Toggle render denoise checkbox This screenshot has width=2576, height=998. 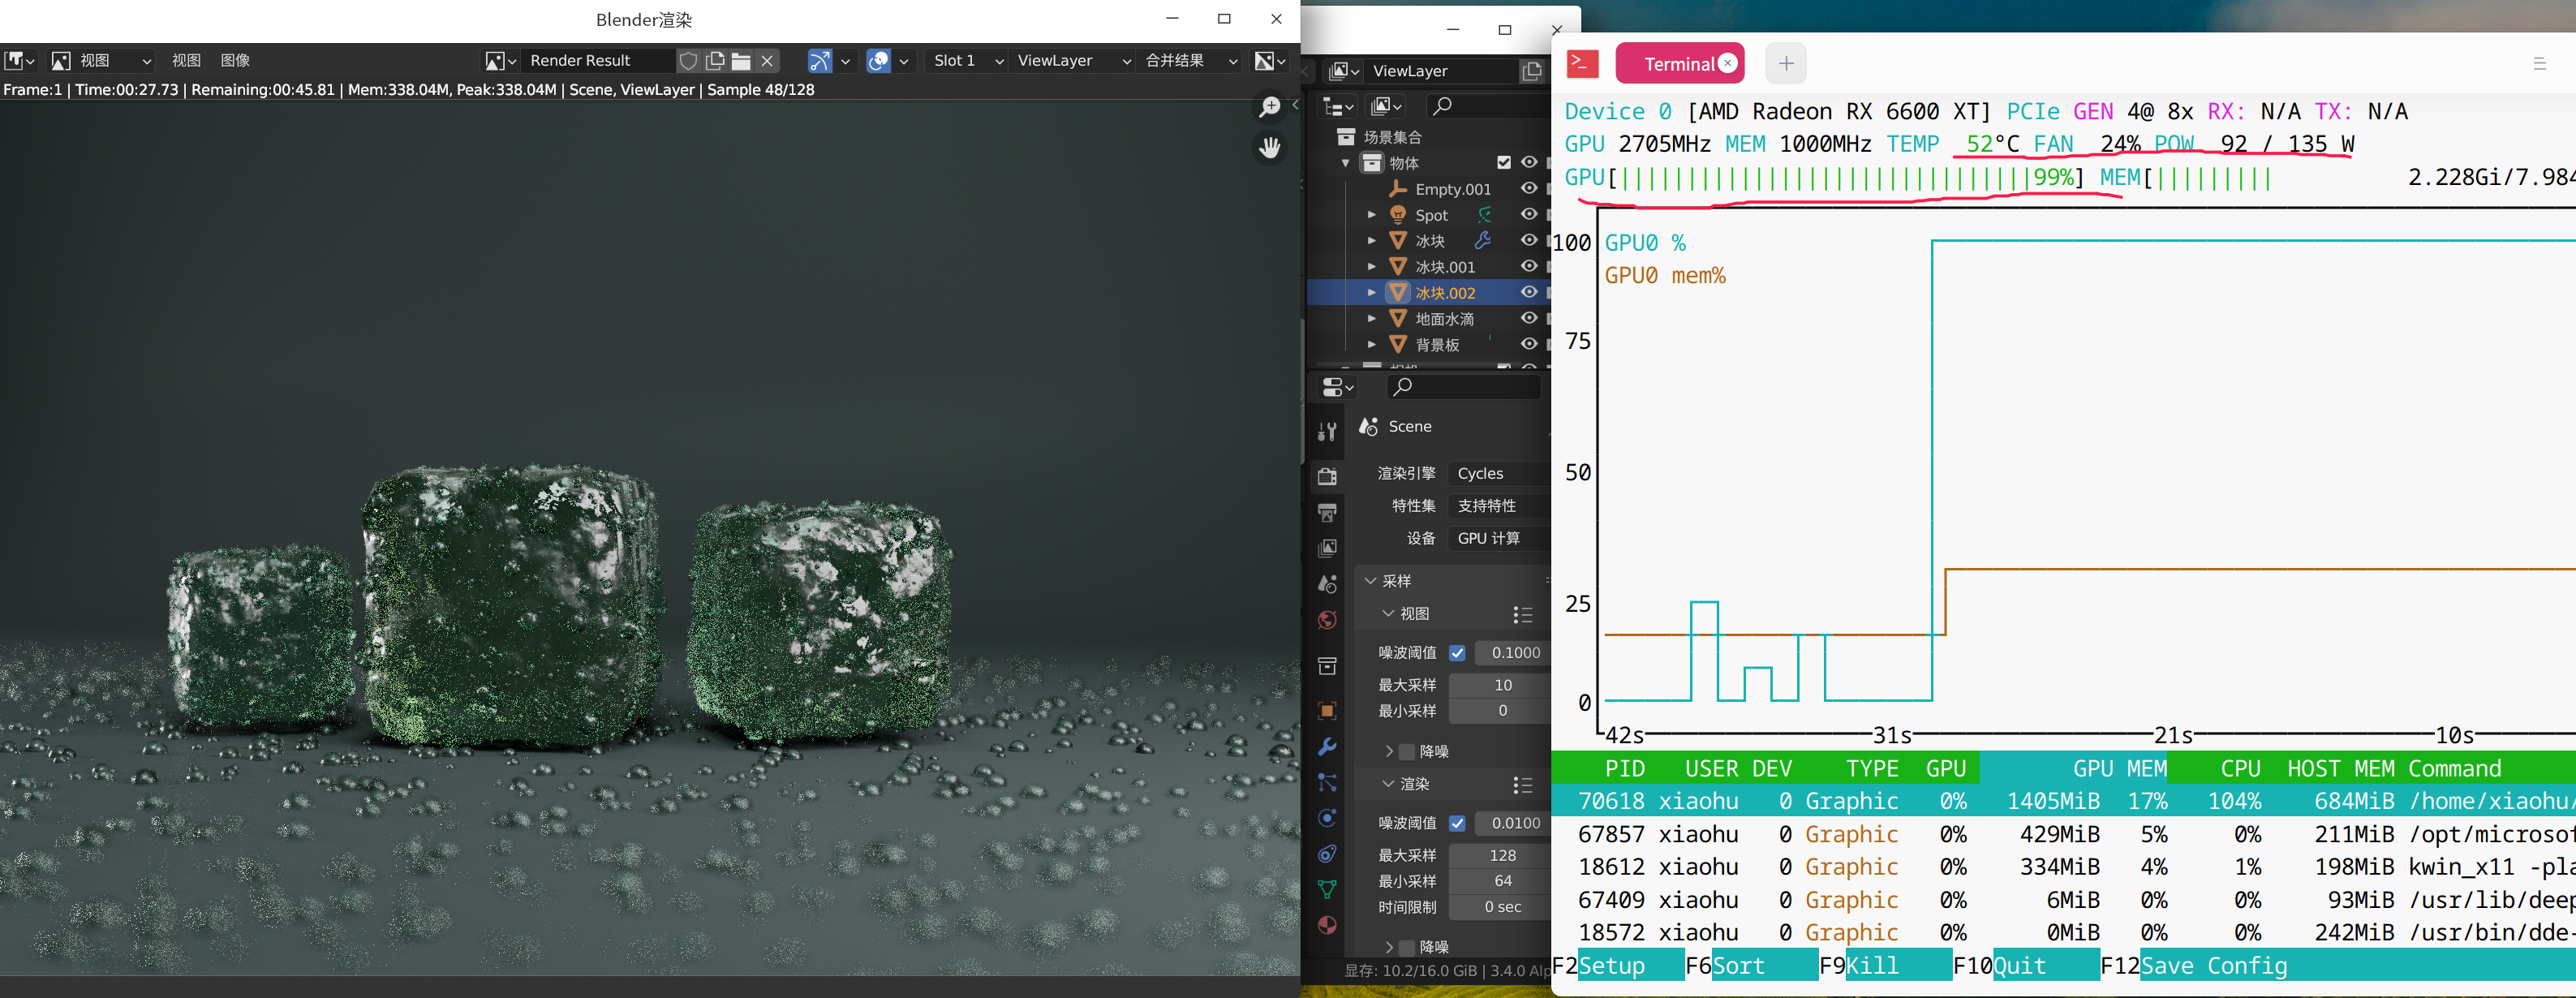click(1408, 946)
